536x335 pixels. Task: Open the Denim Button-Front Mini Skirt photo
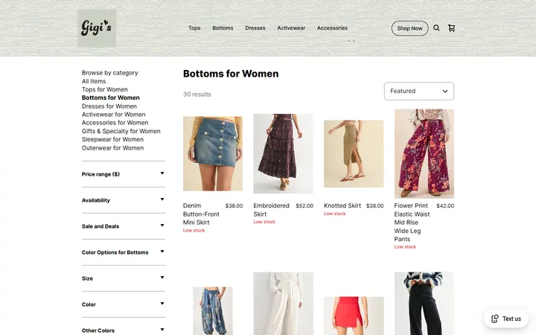coord(213,153)
